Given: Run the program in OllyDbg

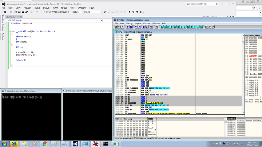Looking at the screenshot, I should (x=128, y=27).
